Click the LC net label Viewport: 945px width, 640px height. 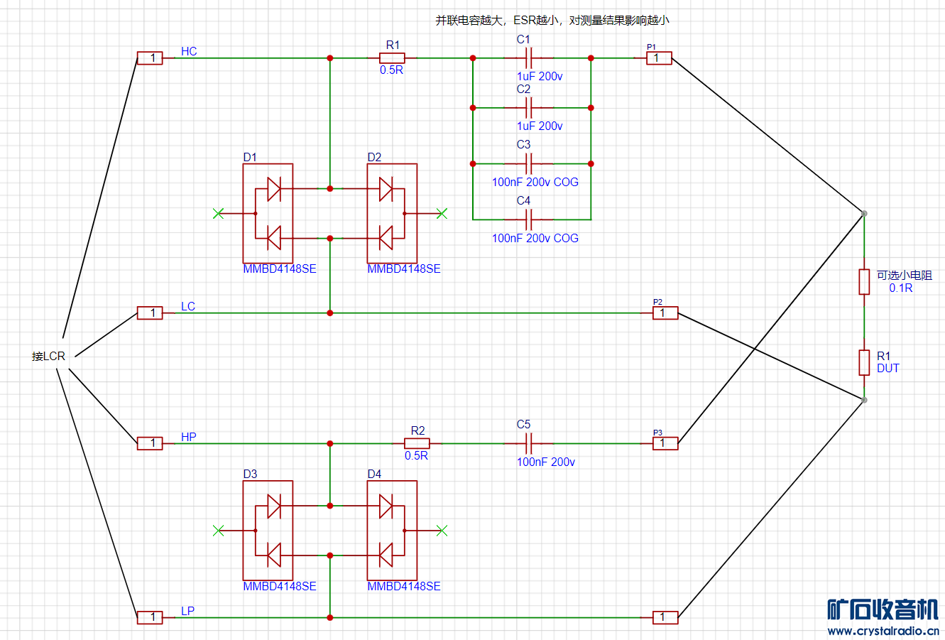pyautogui.click(x=188, y=306)
